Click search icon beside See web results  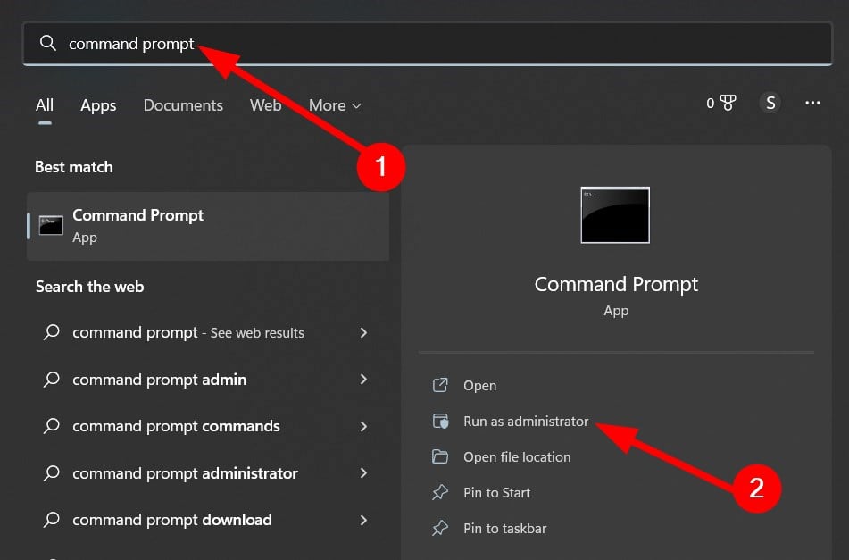tap(52, 331)
